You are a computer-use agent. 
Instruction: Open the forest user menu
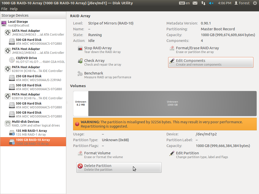tap(242, 3)
